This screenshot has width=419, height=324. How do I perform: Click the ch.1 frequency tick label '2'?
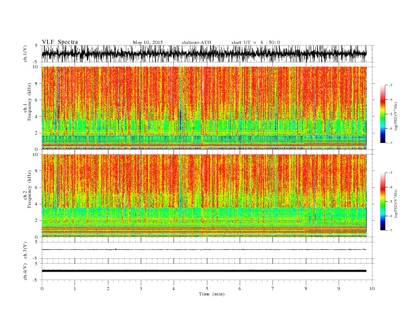[x=37, y=133]
